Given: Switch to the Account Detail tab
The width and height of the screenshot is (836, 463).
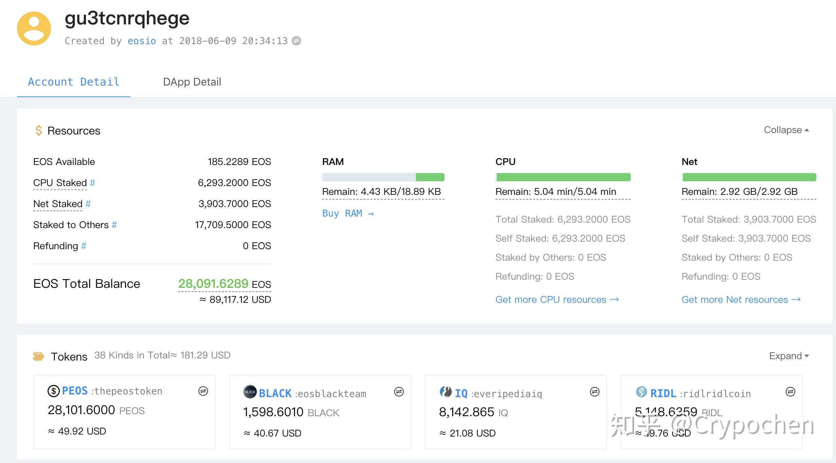Looking at the screenshot, I should tap(74, 82).
